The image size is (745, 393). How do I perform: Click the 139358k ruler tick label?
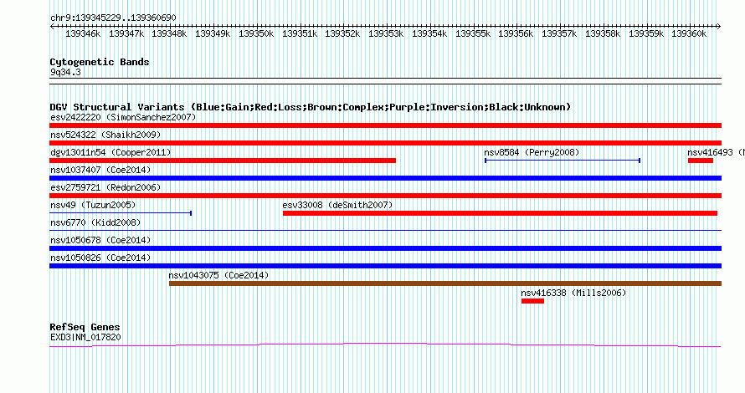pyautogui.click(x=603, y=34)
